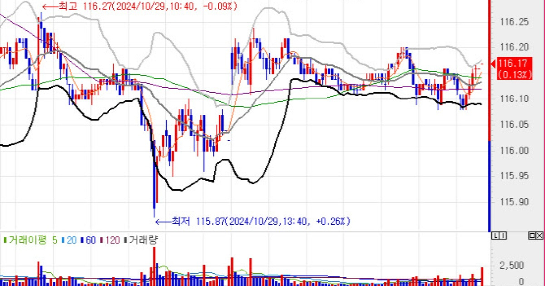Click the 2,500 volume axis label

[511, 265]
